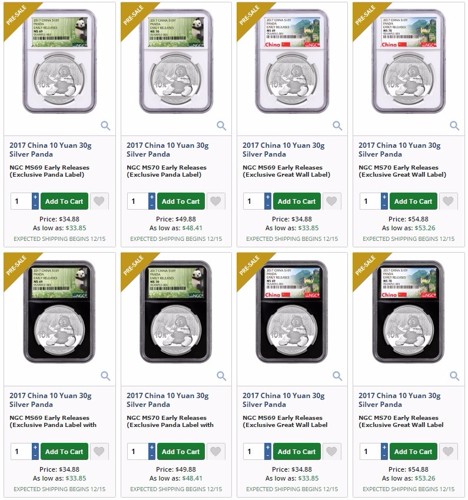Image resolution: width=468 pixels, height=500 pixels.
Task: Increase quantity on black-holder MS70 Great Wall coin
Action: [384, 448]
